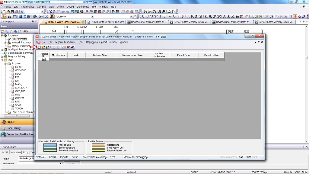309x174 pixels.
Task: Expand the Network Parameter tree node
Action: coord(5,43)
